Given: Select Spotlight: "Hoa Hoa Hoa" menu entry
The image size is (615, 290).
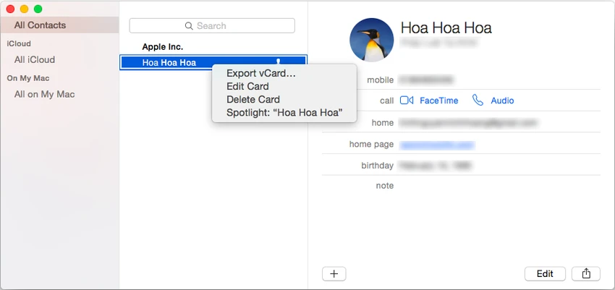Looking at the screenshot, I should tap(284, 113).
